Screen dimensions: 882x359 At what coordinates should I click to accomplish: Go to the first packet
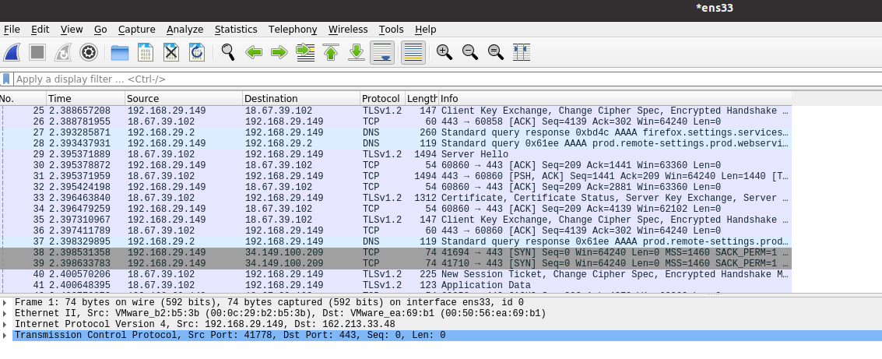click(331, 52)
